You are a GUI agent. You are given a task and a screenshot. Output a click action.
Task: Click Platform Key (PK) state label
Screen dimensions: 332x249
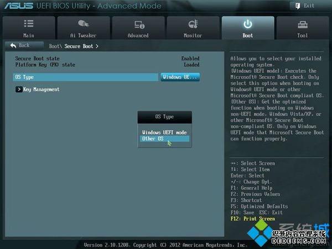click(45, 65)
